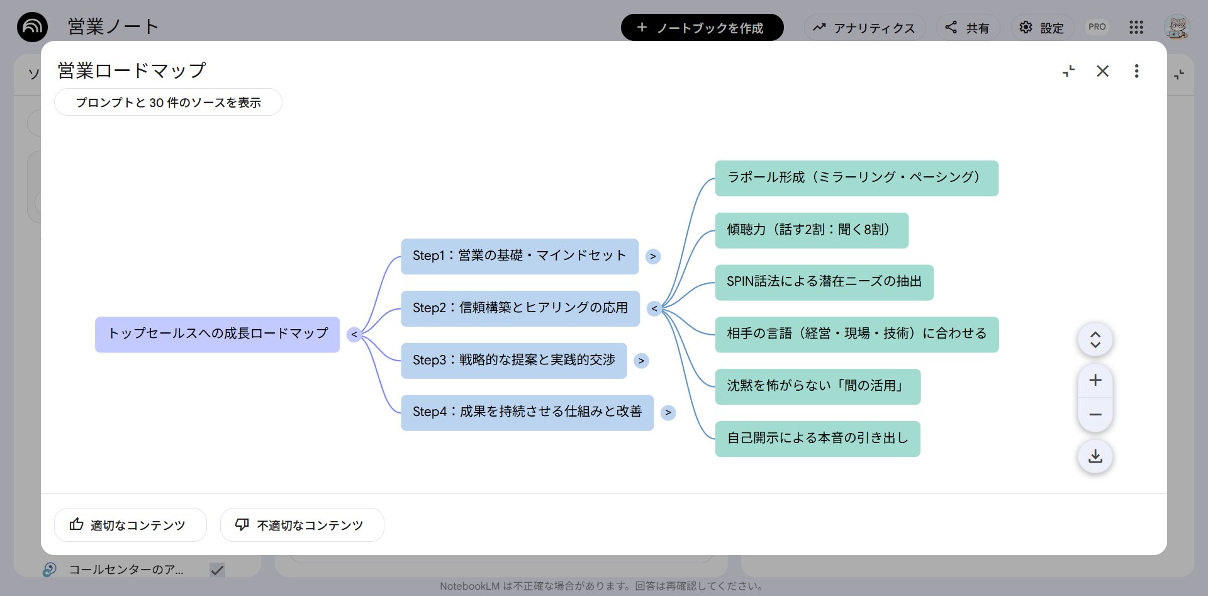The width and height of the screenshot is (1208, 596).
Task: Select Step3：戦略的な提案と実践的交渉 node
Action: click(x=514, y=361)
